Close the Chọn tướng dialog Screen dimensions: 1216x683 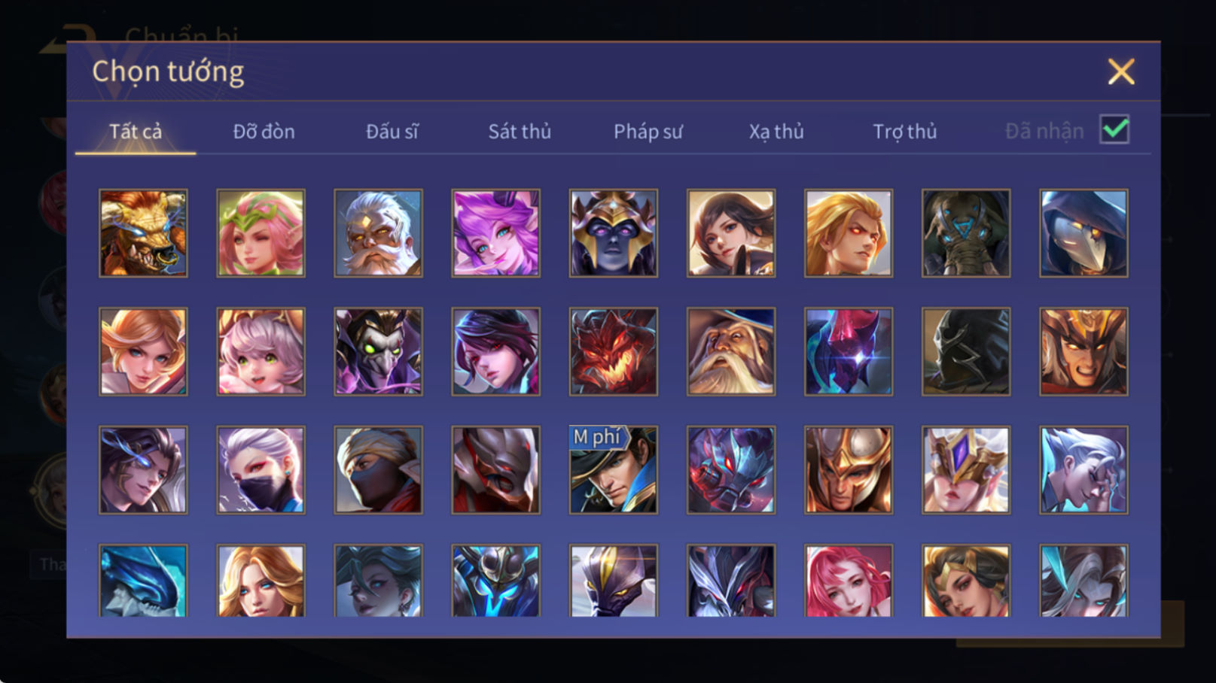(x=1121, y=72)
